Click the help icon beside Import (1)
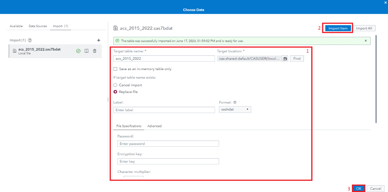The width and height of the screenshot is (388, 192). coord(30,40)
